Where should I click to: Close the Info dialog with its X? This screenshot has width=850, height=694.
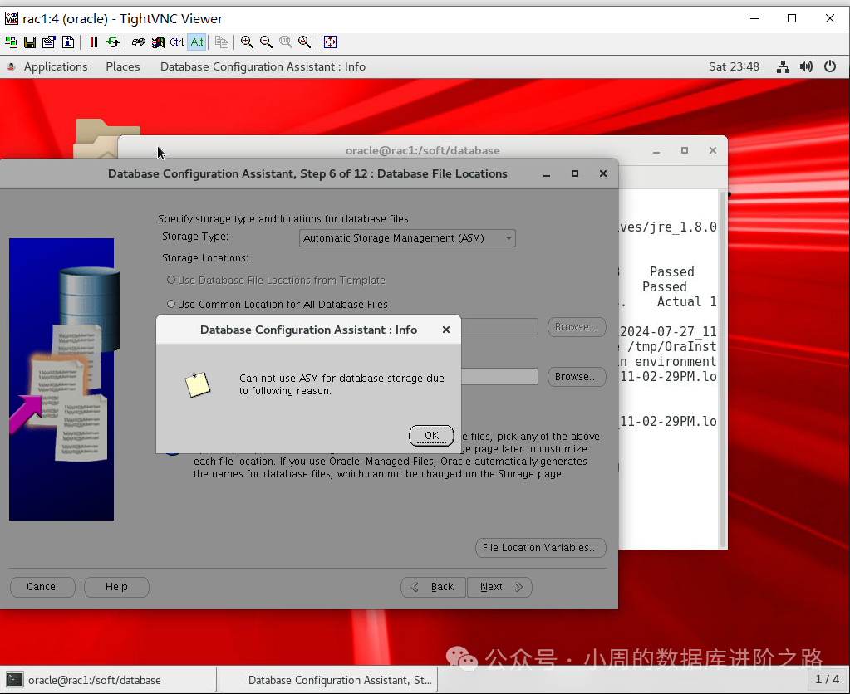pos(446,330)
